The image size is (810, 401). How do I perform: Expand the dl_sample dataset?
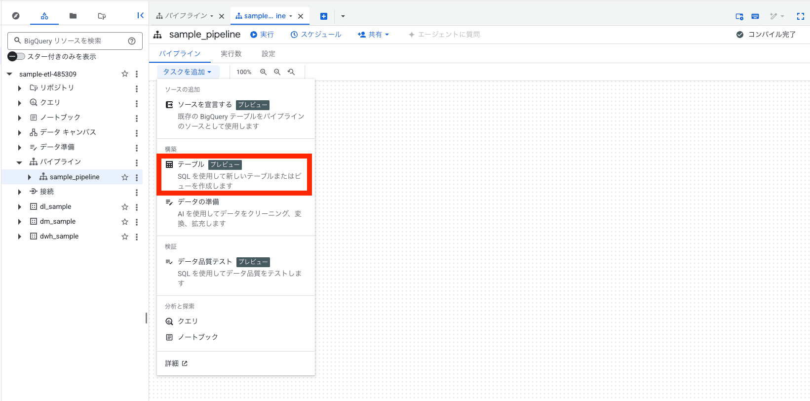(19, 207)
